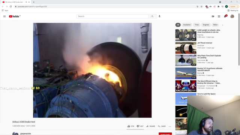Select the Related filter chip
Screen dimensions: 240x135
[216, 25]
